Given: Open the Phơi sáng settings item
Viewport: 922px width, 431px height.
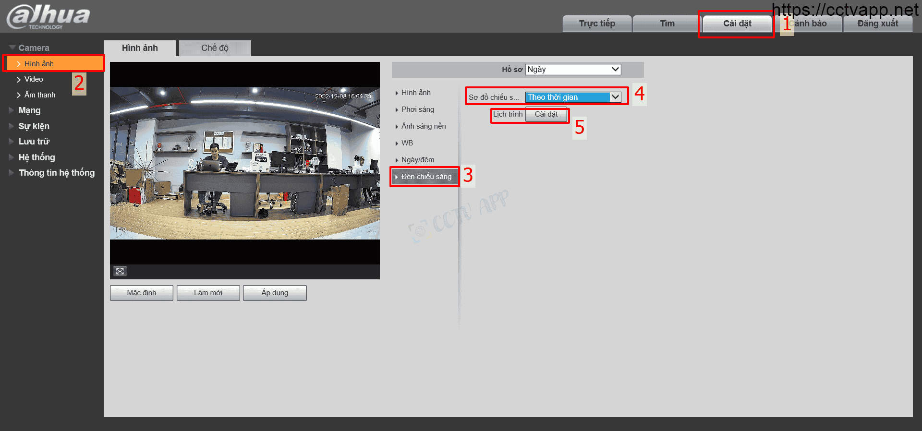Looking at the screenshot, I should [x=417, y=109].
